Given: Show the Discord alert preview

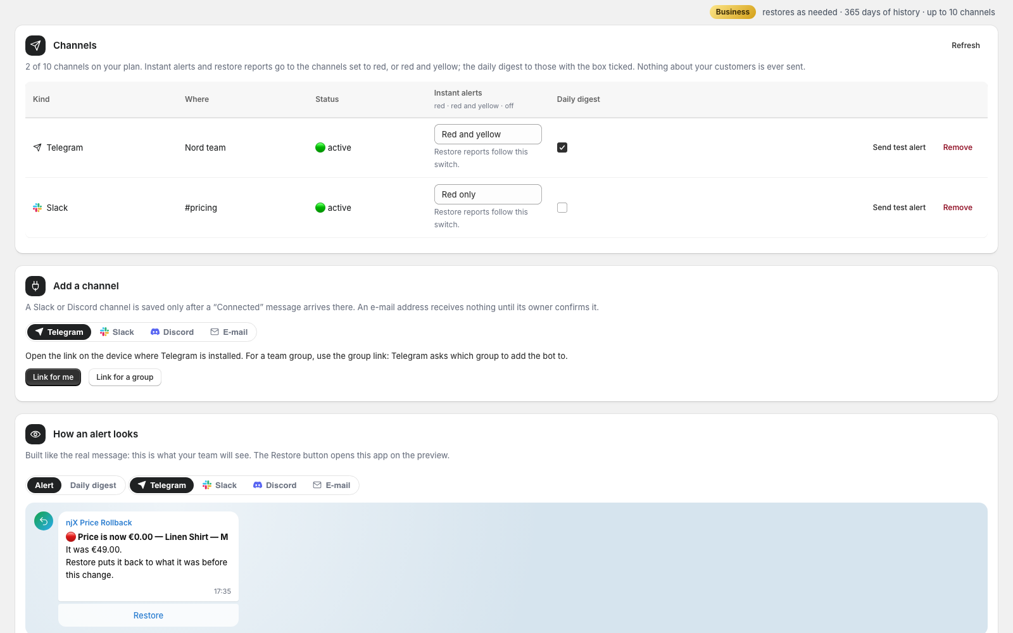Looking at the screenshot, I should (275, 486).
